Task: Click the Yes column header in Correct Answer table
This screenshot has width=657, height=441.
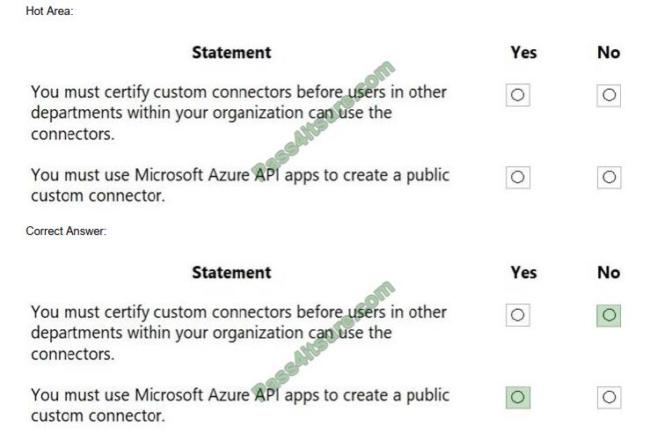Action: point(523,273)
